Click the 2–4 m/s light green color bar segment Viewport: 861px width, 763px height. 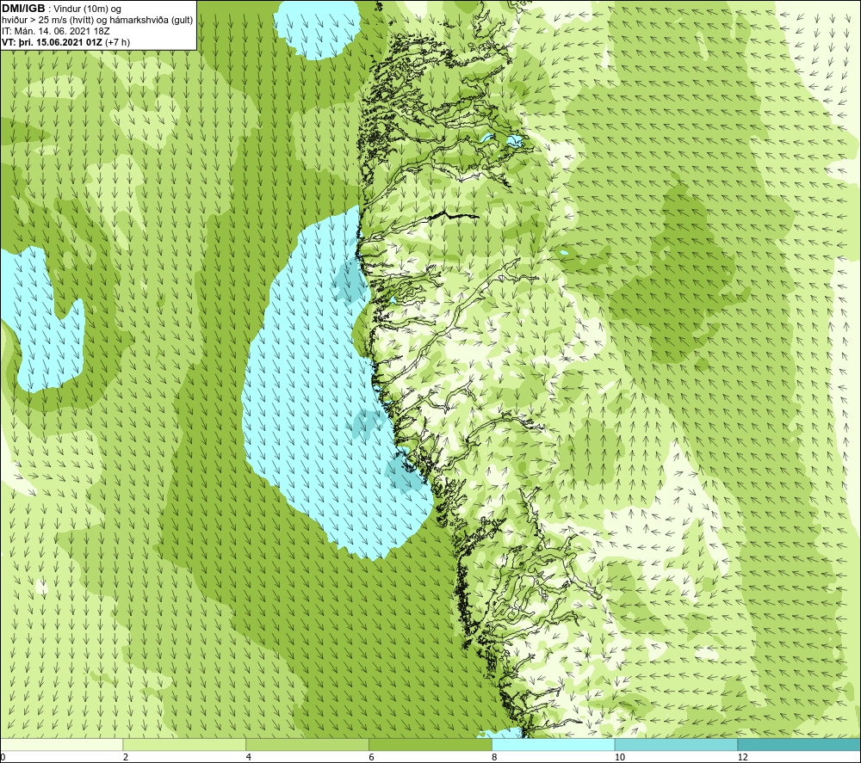pos(184,744)
